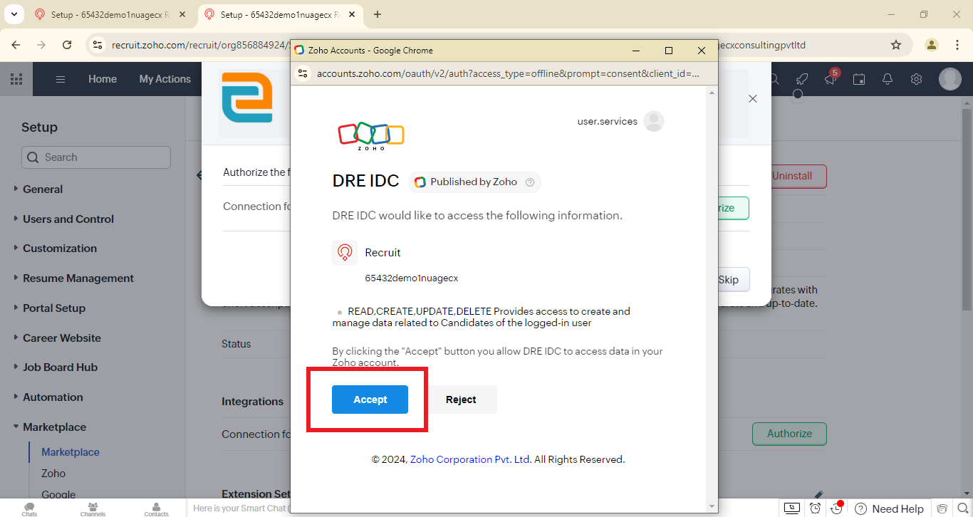Click the Zoho logo in consent popup
Viewport: 973px width, 517px height.
[x=370, y=135]
